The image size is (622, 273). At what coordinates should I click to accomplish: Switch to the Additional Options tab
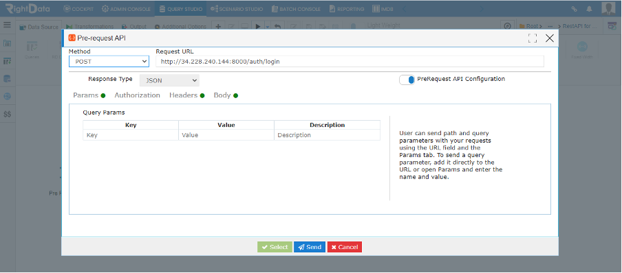click(x=180, y=27)
